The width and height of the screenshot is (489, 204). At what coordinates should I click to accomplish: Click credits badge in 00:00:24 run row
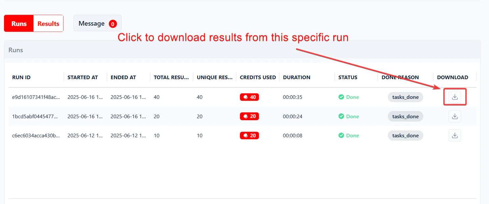249,116
